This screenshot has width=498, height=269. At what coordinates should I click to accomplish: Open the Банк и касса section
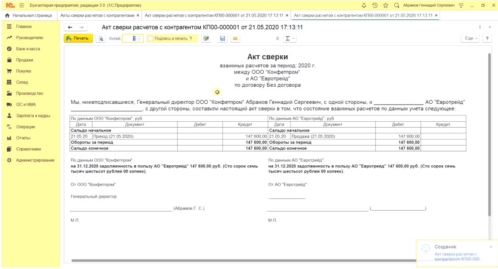(x=28, y=49)
